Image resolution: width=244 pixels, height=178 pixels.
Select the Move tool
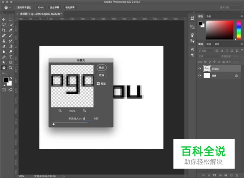point(4,19)
